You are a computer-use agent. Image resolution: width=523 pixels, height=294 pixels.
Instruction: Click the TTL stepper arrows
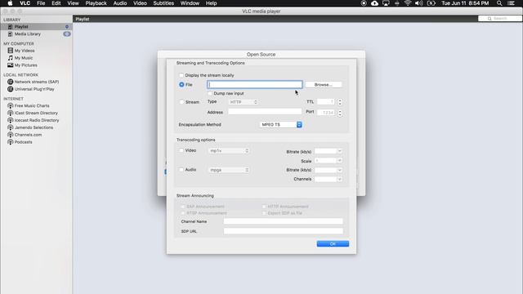340,102
